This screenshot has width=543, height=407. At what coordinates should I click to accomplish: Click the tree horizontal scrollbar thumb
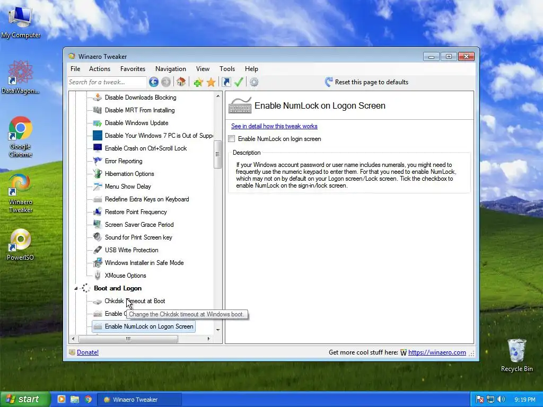(x=128, y=339)
